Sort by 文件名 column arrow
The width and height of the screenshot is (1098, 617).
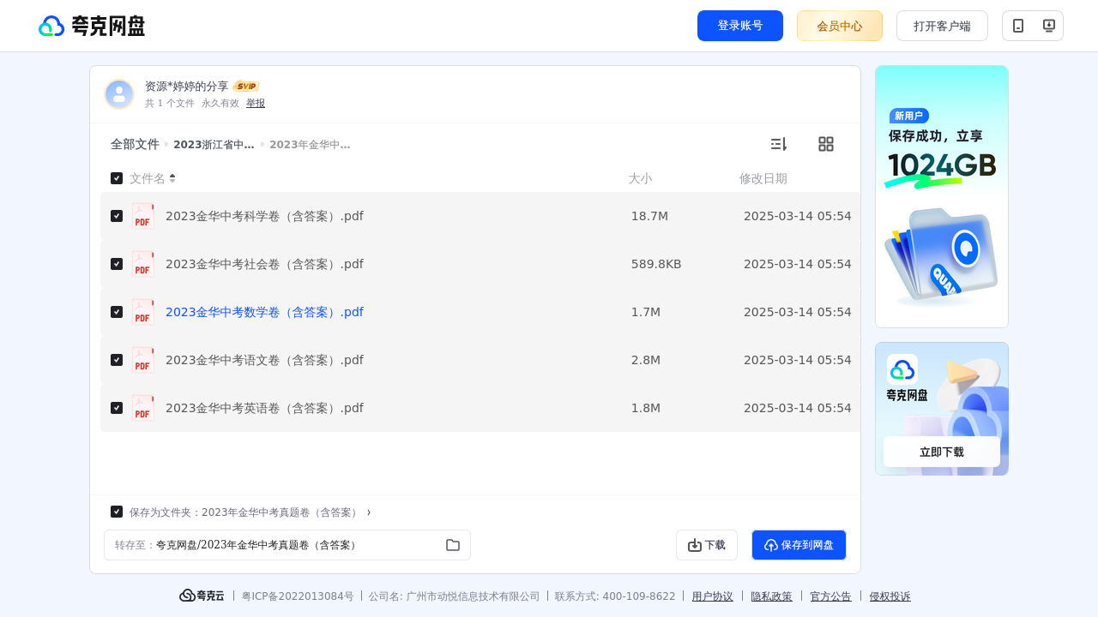[172, 178]
